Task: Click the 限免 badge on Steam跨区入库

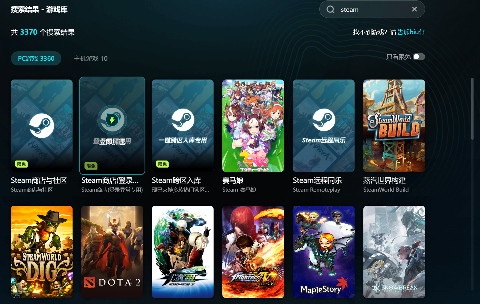Action: point(162,164)
